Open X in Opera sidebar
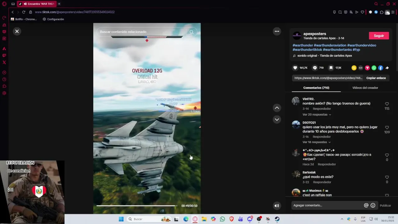Screen dimensions: 398x224 [x=4, y=62]
